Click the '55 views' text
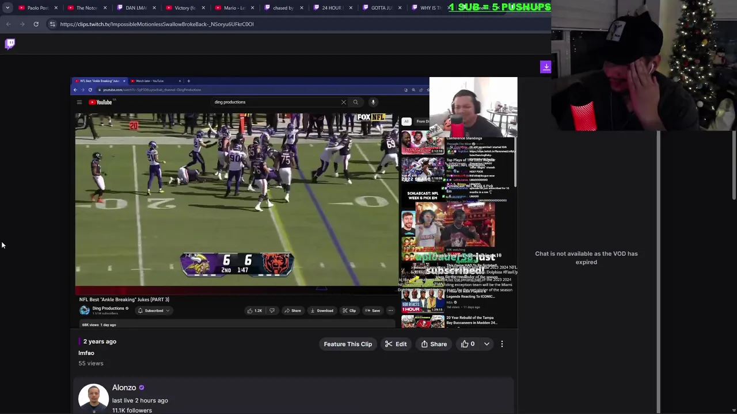737x414 pixels. (91, 363)
